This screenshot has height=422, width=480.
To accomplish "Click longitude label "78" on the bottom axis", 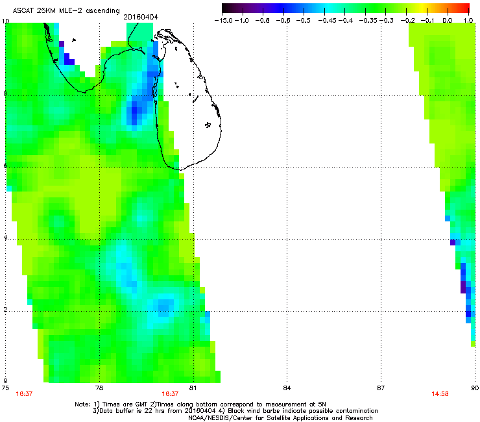I will click(99, 388).
